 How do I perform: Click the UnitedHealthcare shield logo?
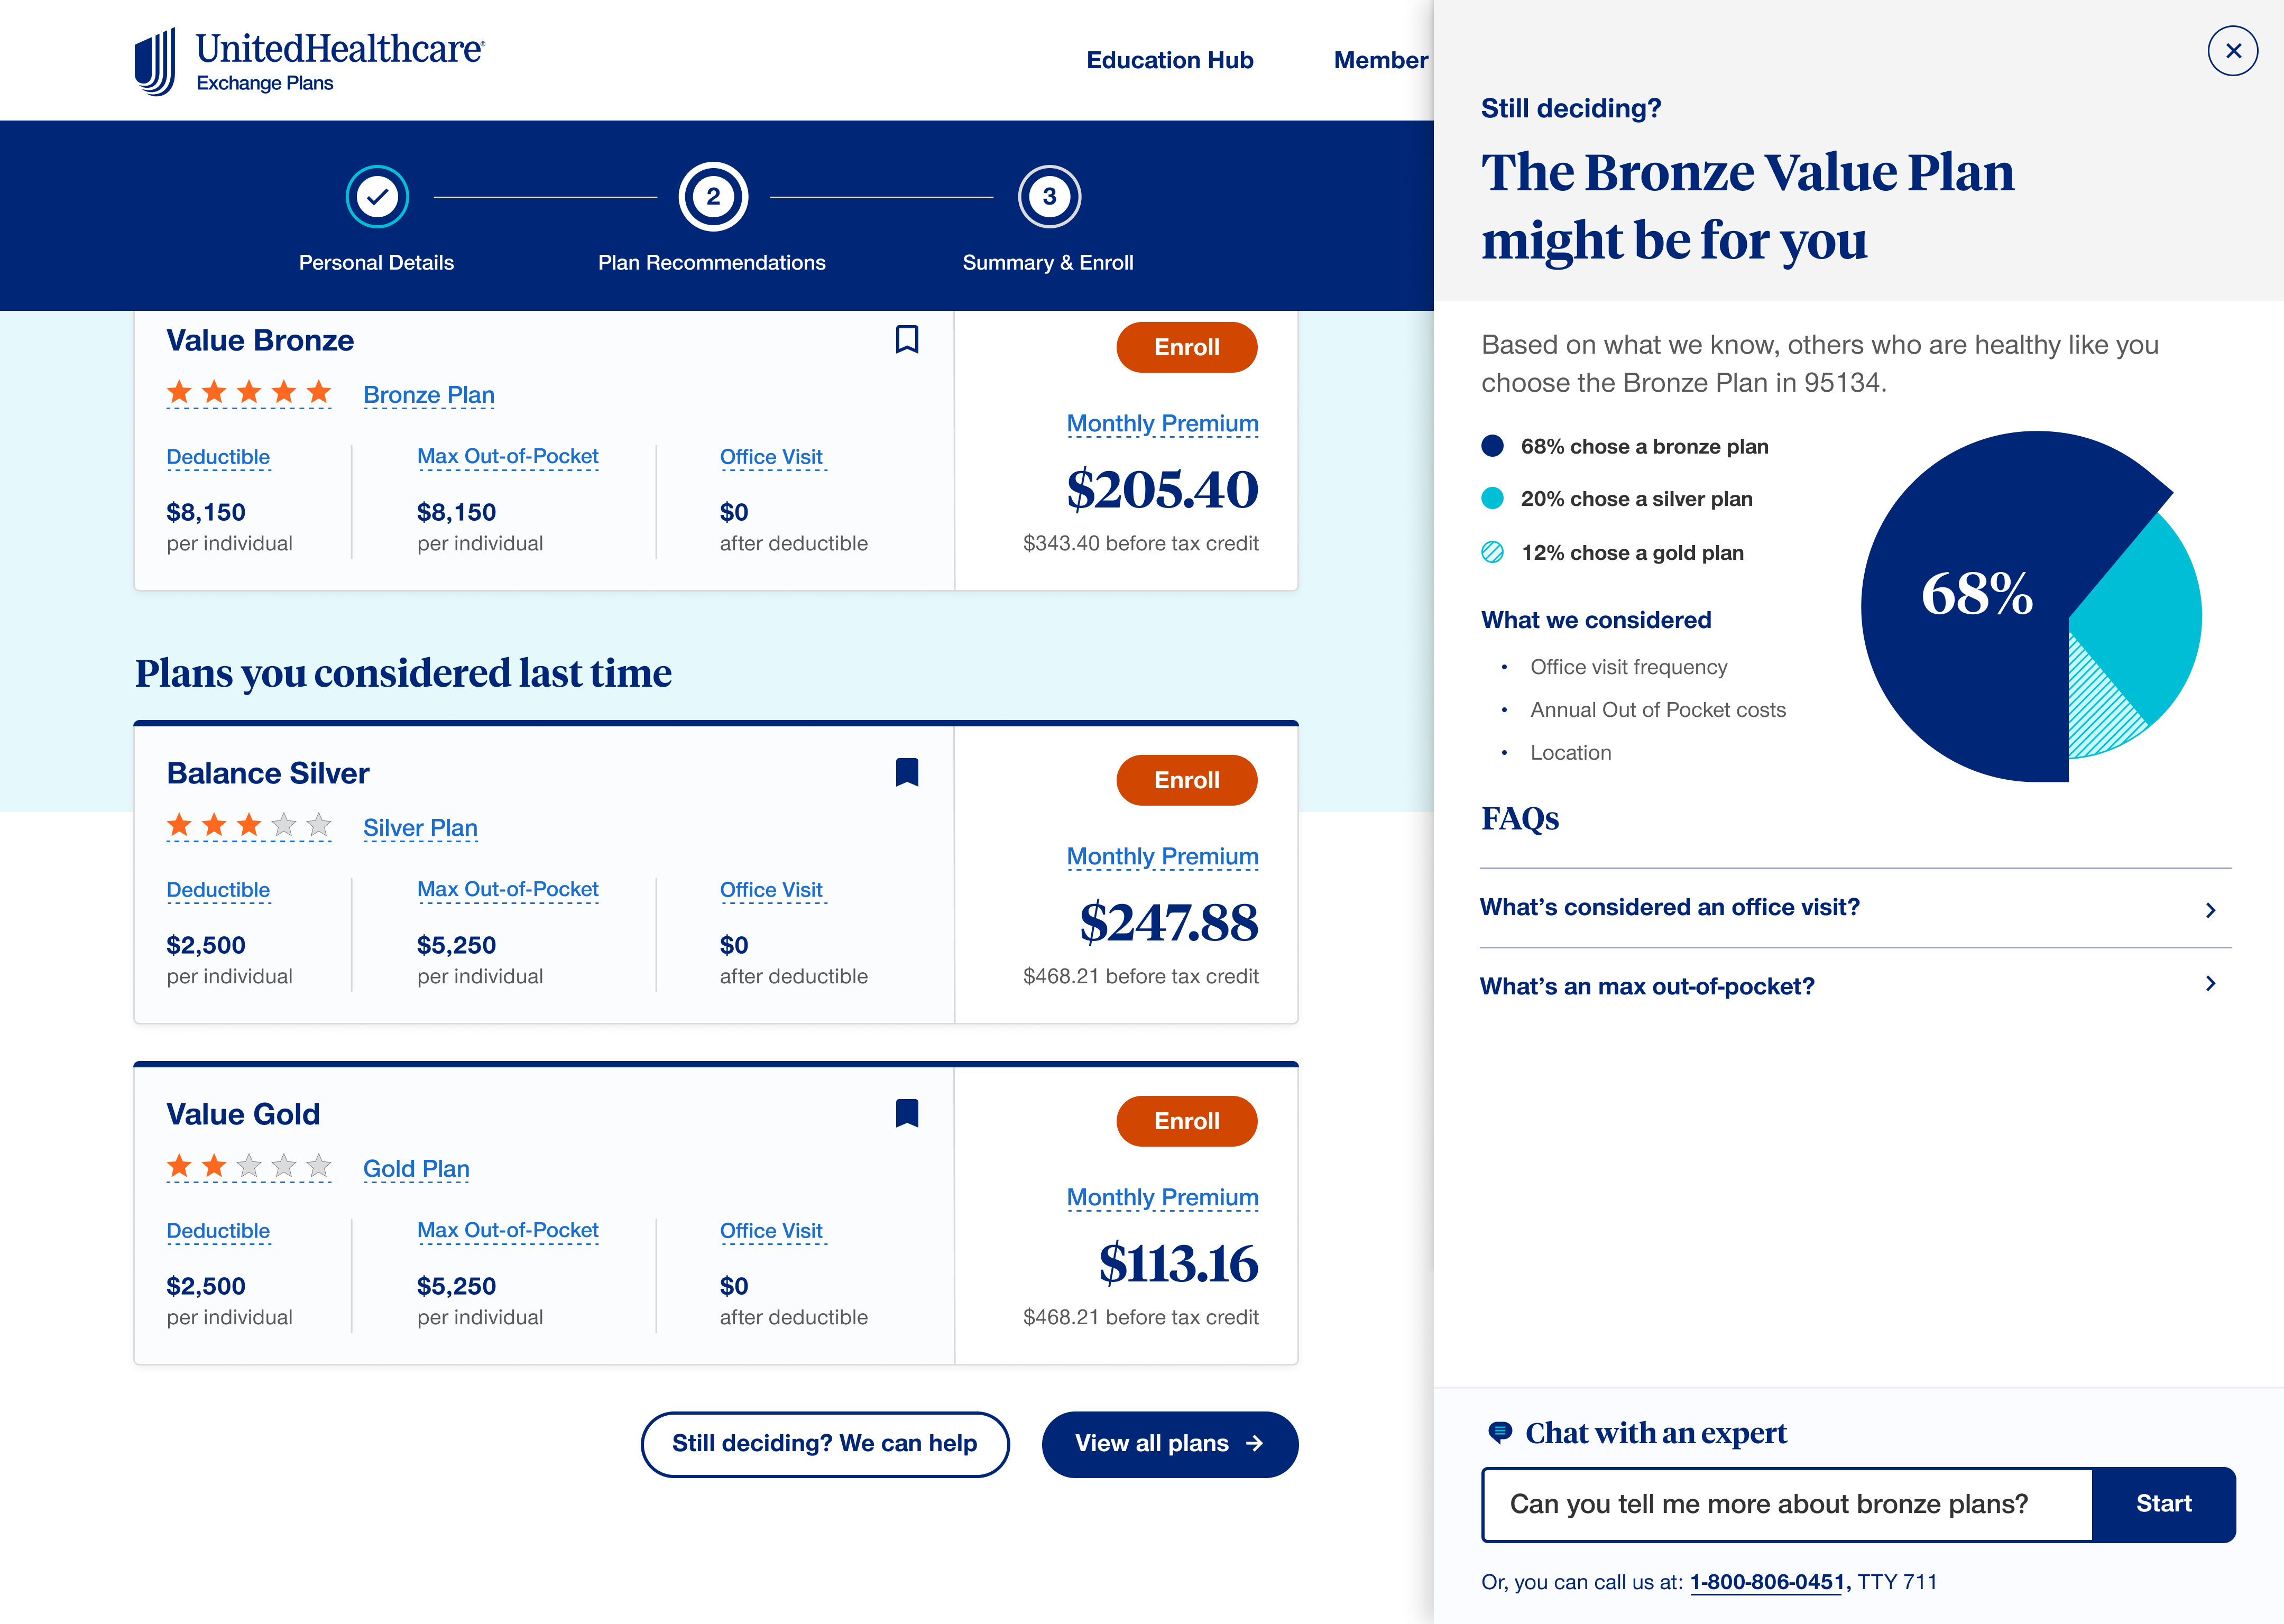point(156,62)
